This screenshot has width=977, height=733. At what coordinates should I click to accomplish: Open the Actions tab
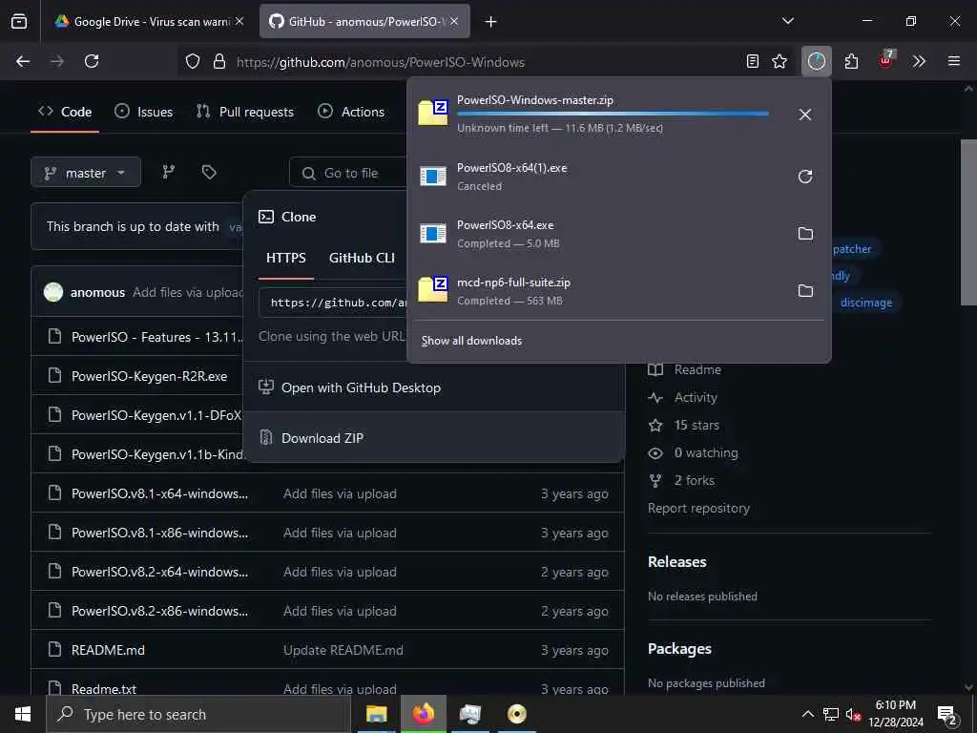tap(351, 113)
